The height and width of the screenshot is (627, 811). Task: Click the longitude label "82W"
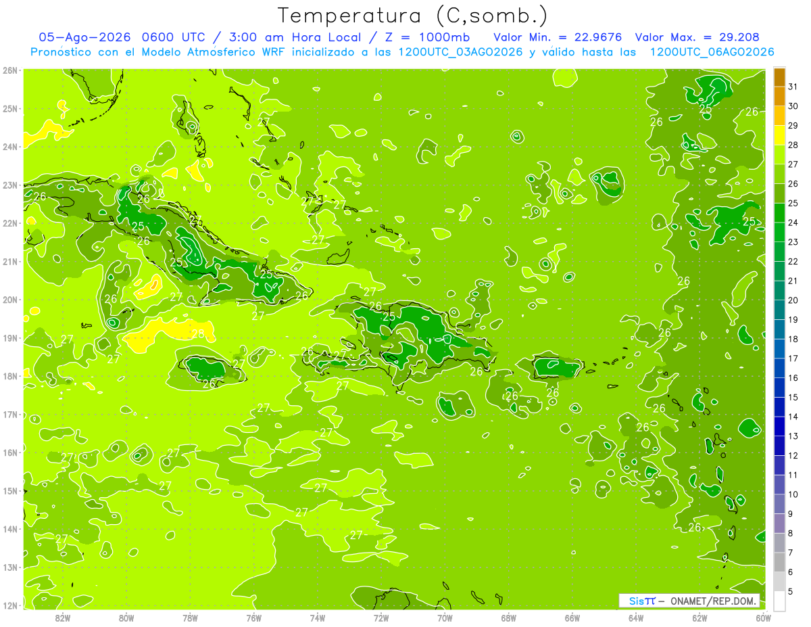pos(63,618)
